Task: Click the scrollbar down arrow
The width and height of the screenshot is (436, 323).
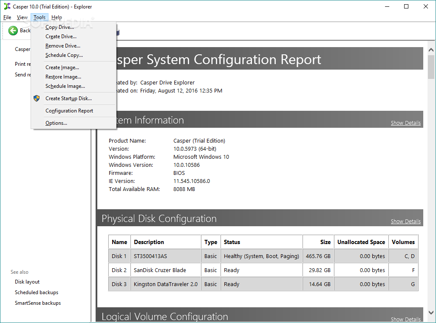Action: pos(431,313)
